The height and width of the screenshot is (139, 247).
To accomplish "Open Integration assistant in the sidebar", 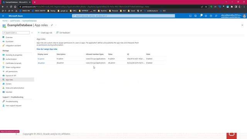I will (x=13, y=46).
